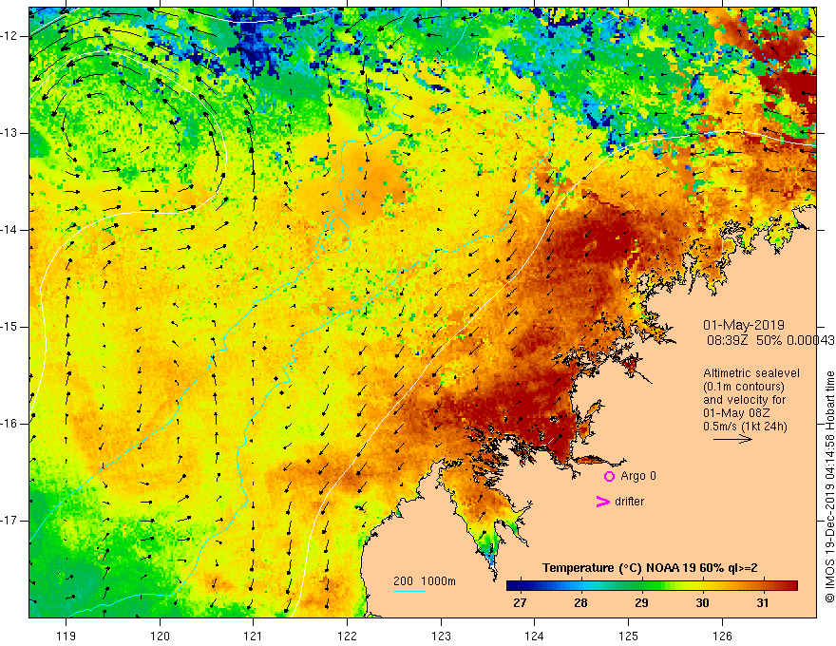The image size is (836, 646).
Task: Click the 125 longitude axis label
Action: [628, 636]
